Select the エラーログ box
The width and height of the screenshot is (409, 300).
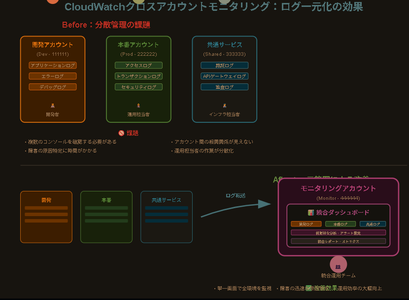point(53,76)
